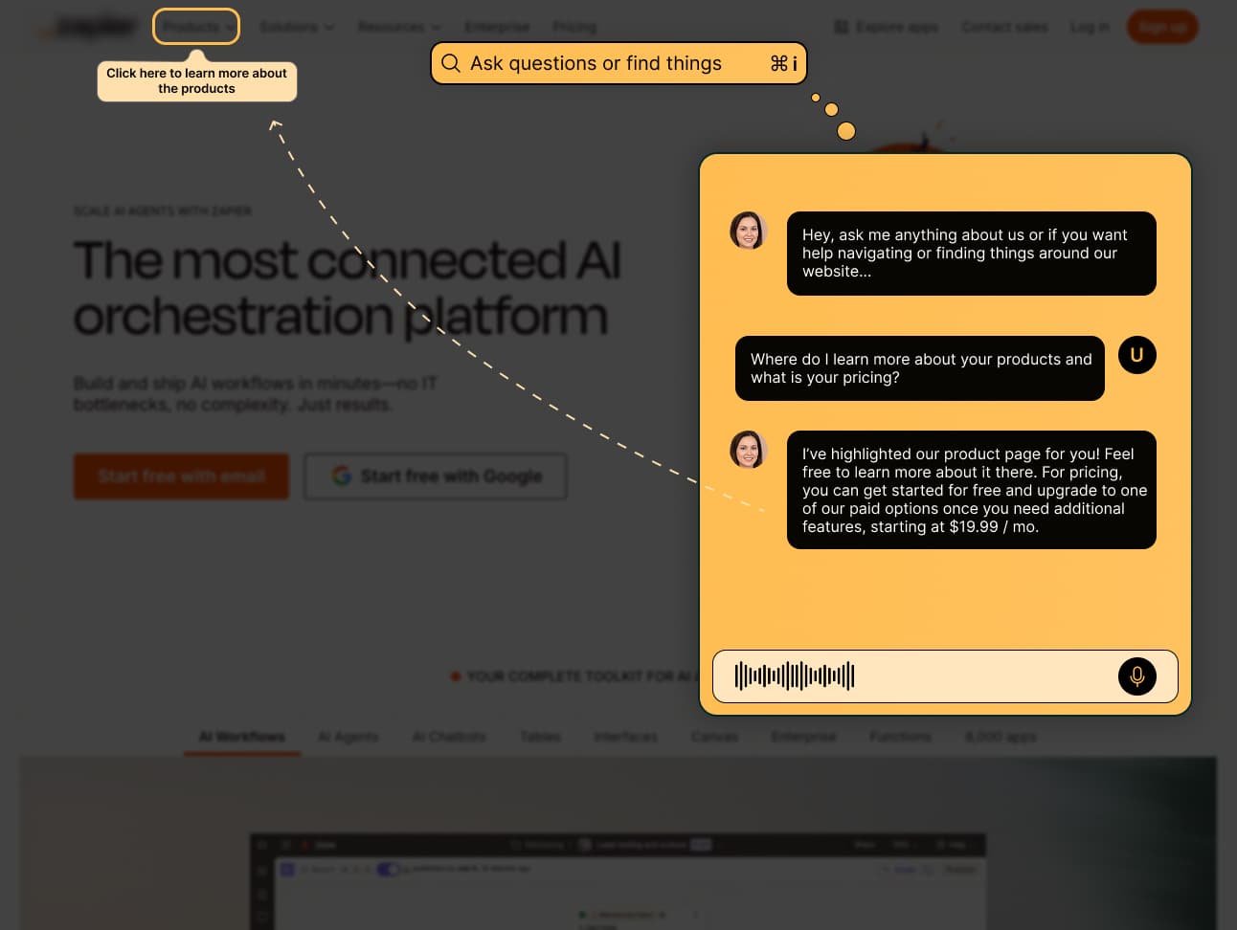
Task: Select the Tables tab
Action: pos(540,737)
